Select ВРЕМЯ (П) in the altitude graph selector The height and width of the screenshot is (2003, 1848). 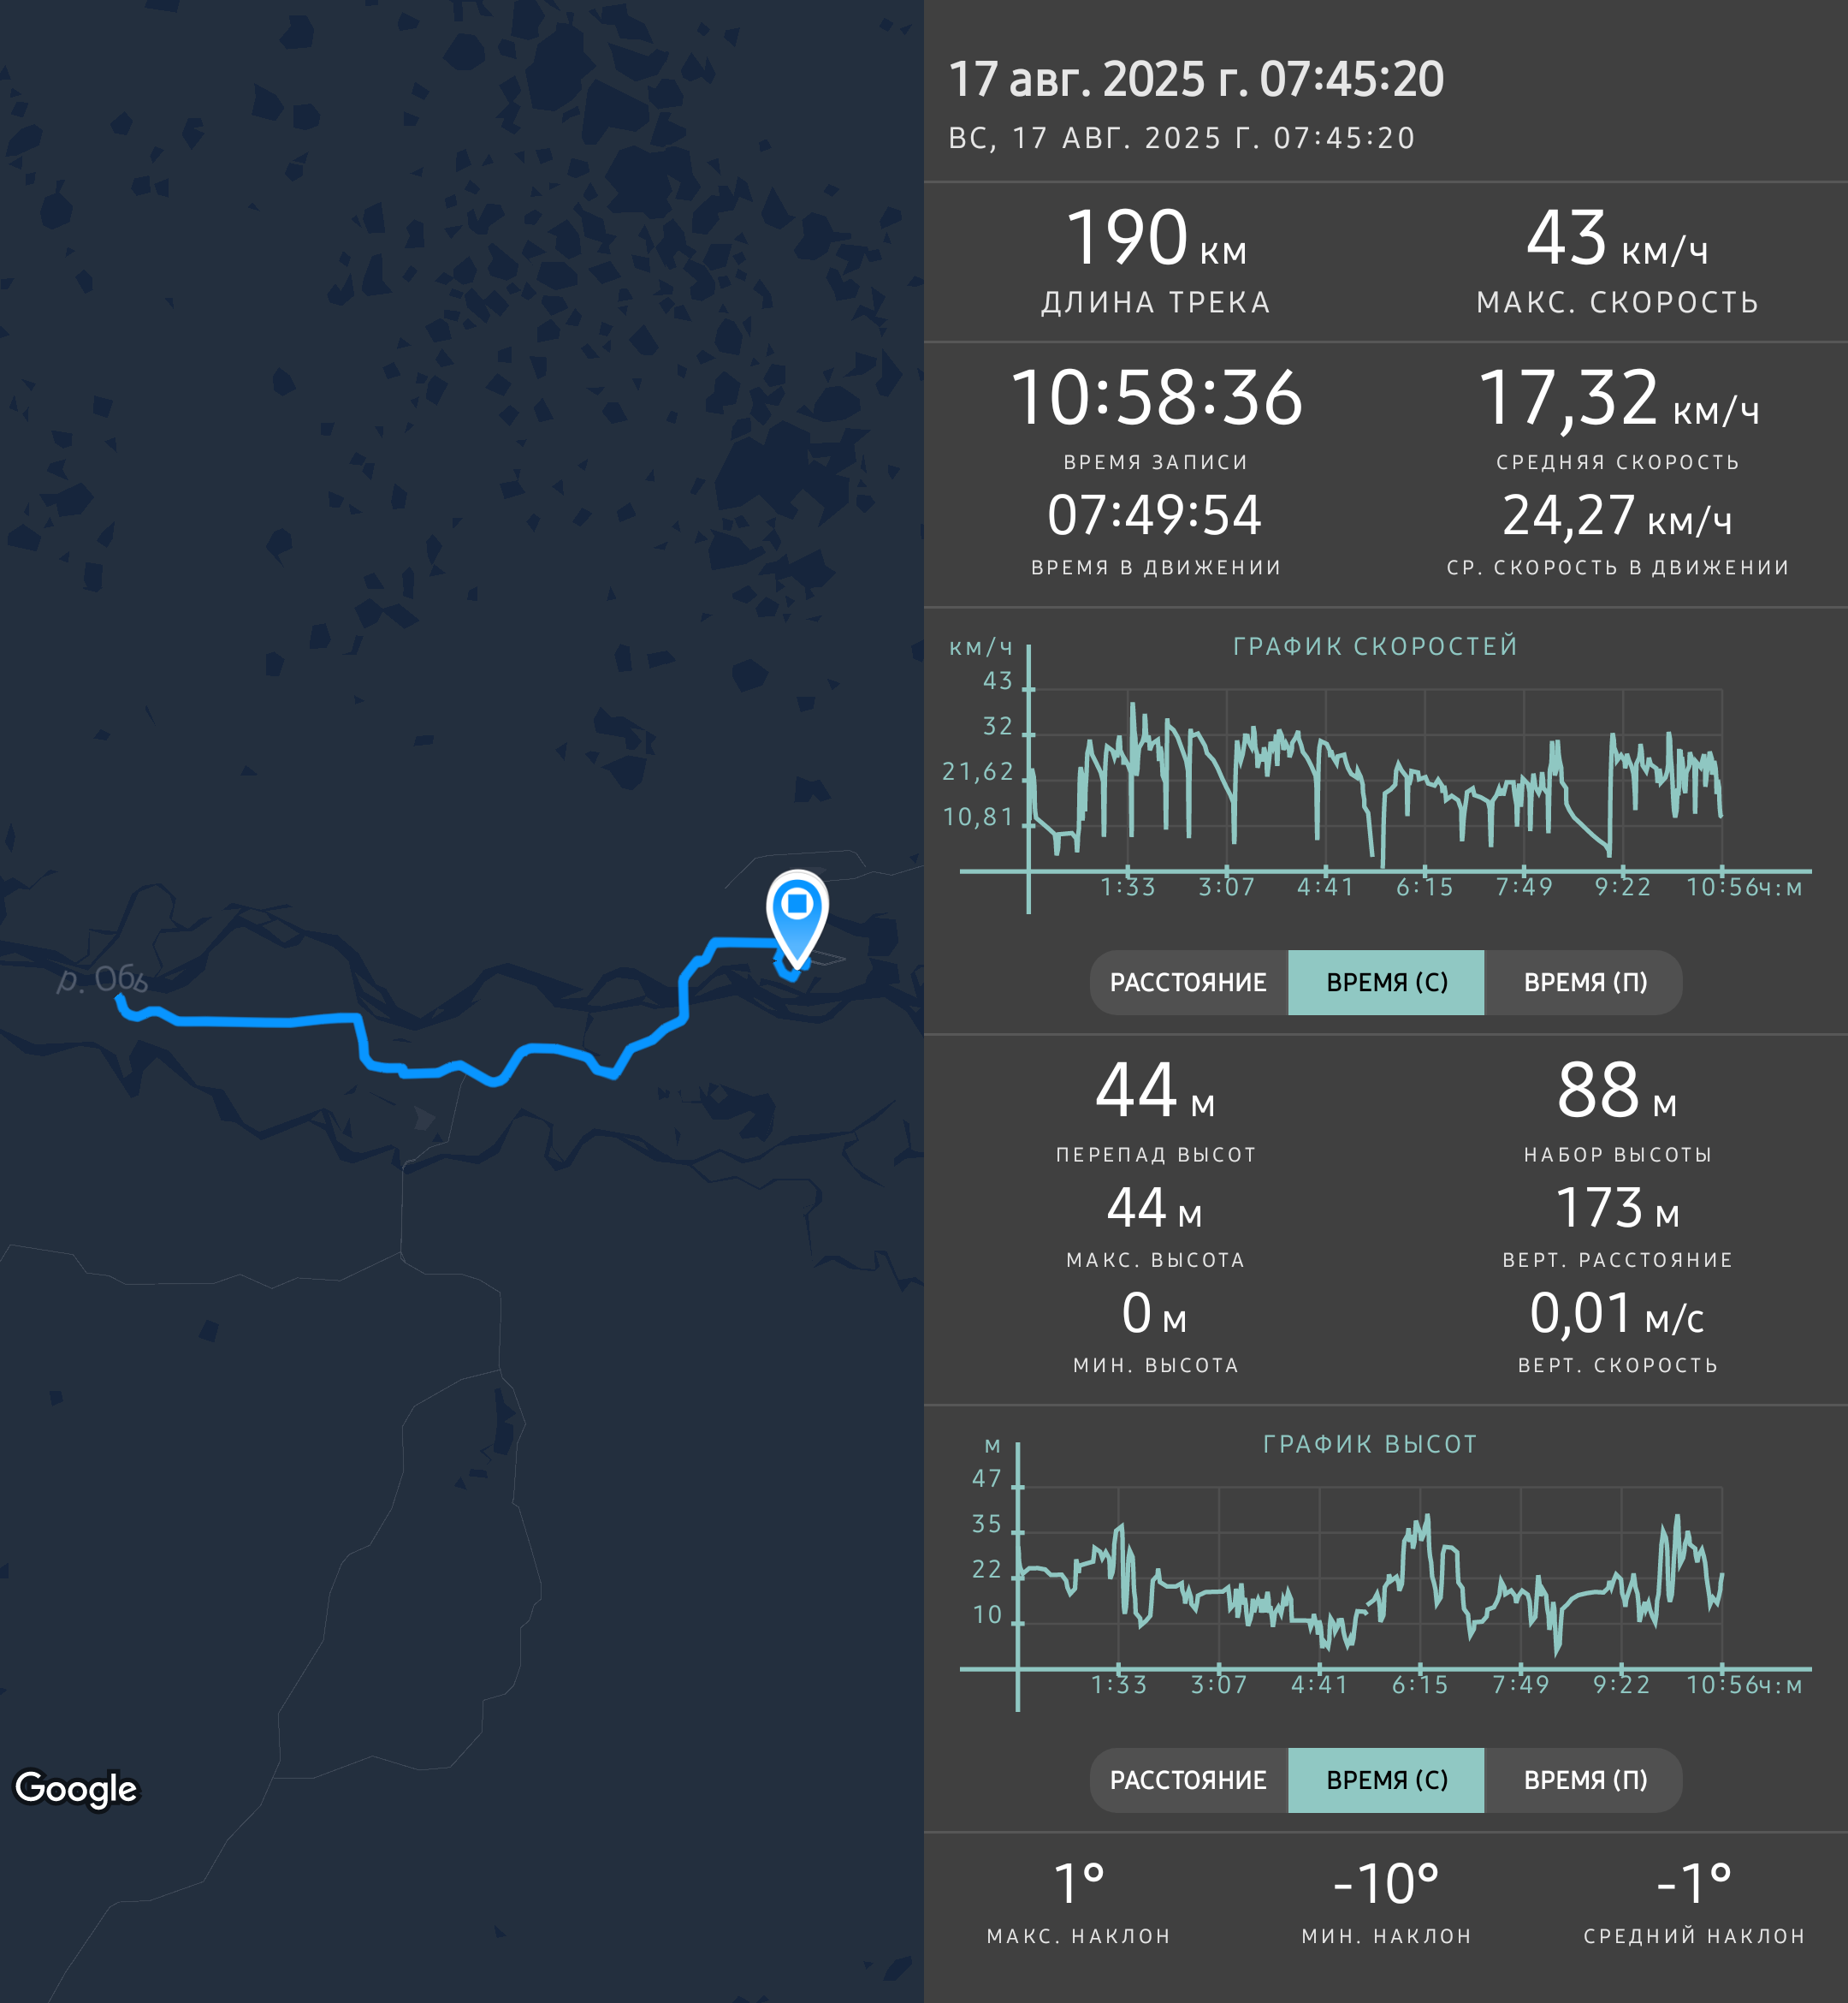coord(1584,1780)
